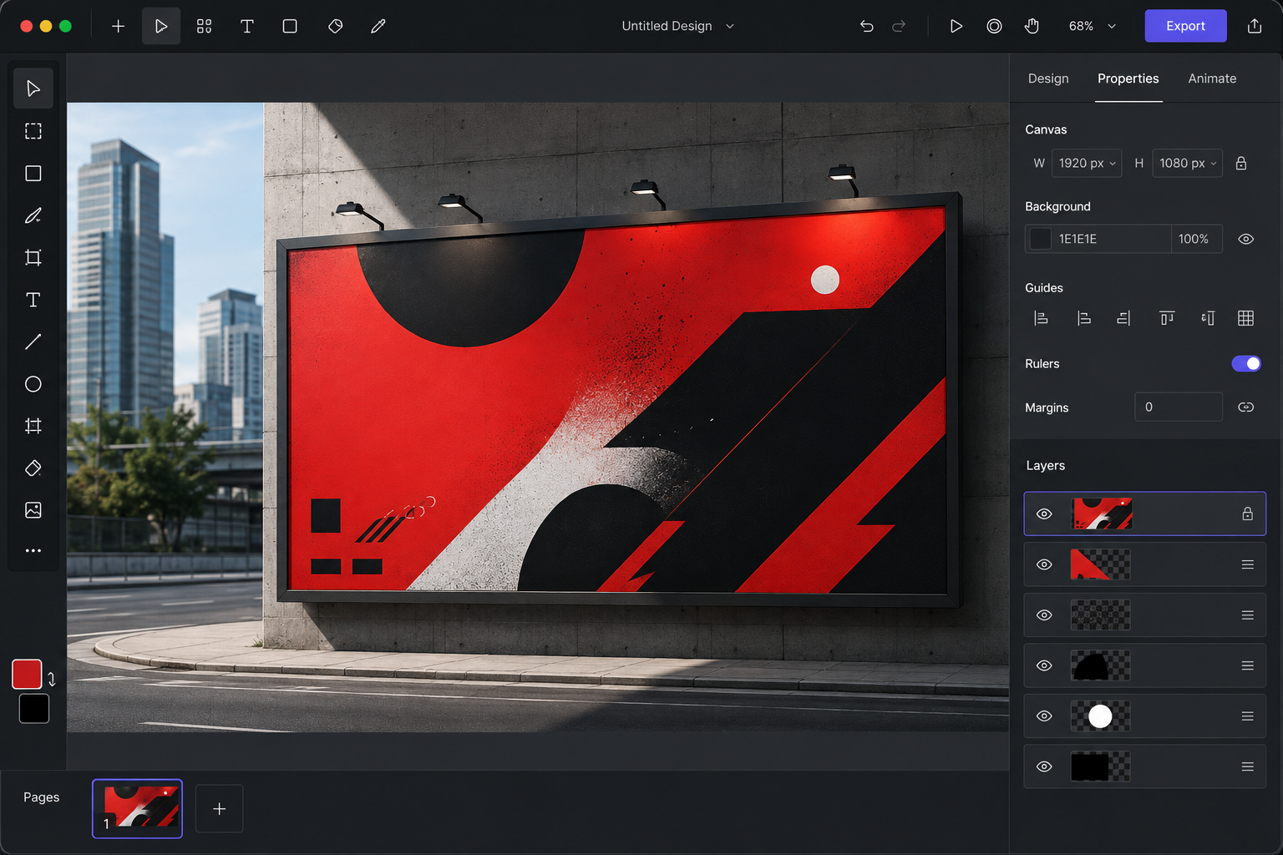This screenshot has width=1283, height=855.
Task: Click the tag icon in top toolbar
Action: 336,27
